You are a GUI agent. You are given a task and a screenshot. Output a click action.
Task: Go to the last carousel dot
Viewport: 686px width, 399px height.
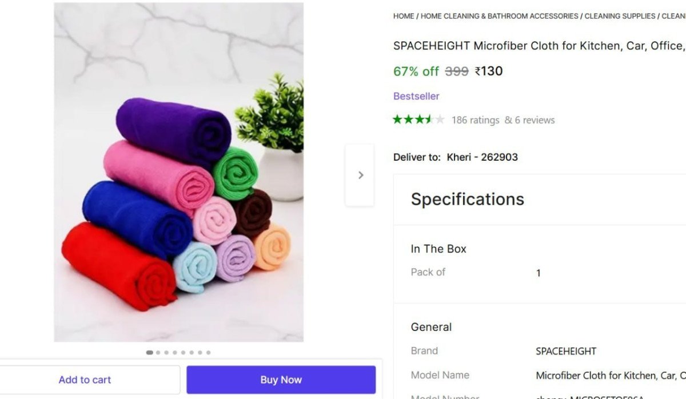point(208,353)
